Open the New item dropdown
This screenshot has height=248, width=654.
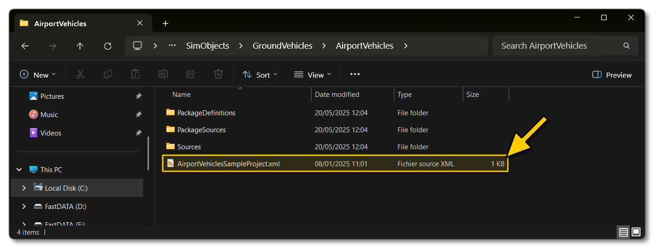coord(38,75)
